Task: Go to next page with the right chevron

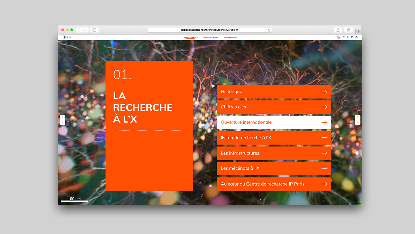Action: [358, 117]
